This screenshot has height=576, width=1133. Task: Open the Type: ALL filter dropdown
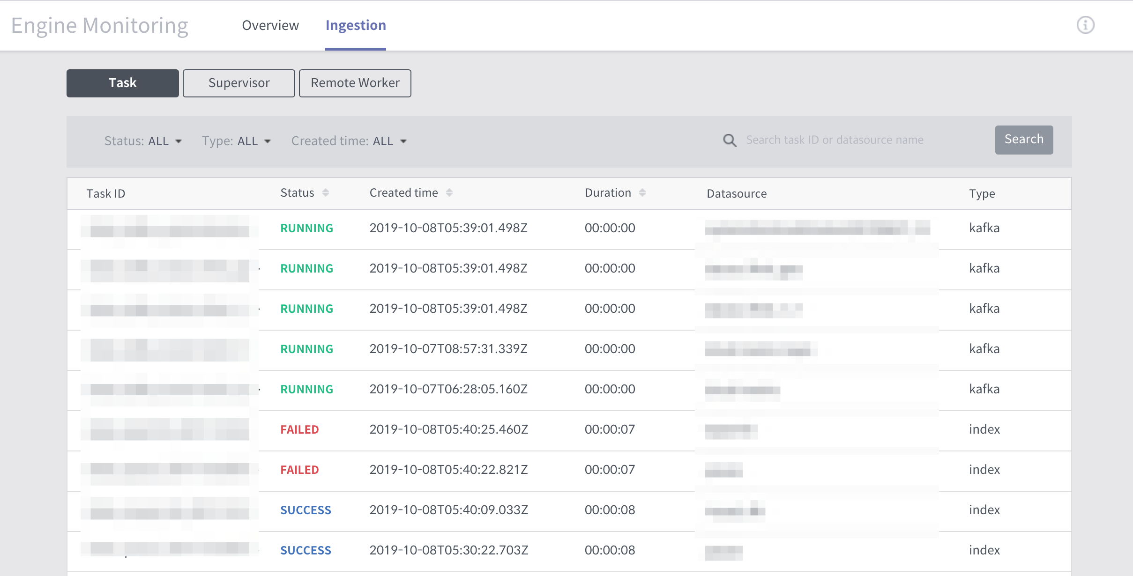236,141
